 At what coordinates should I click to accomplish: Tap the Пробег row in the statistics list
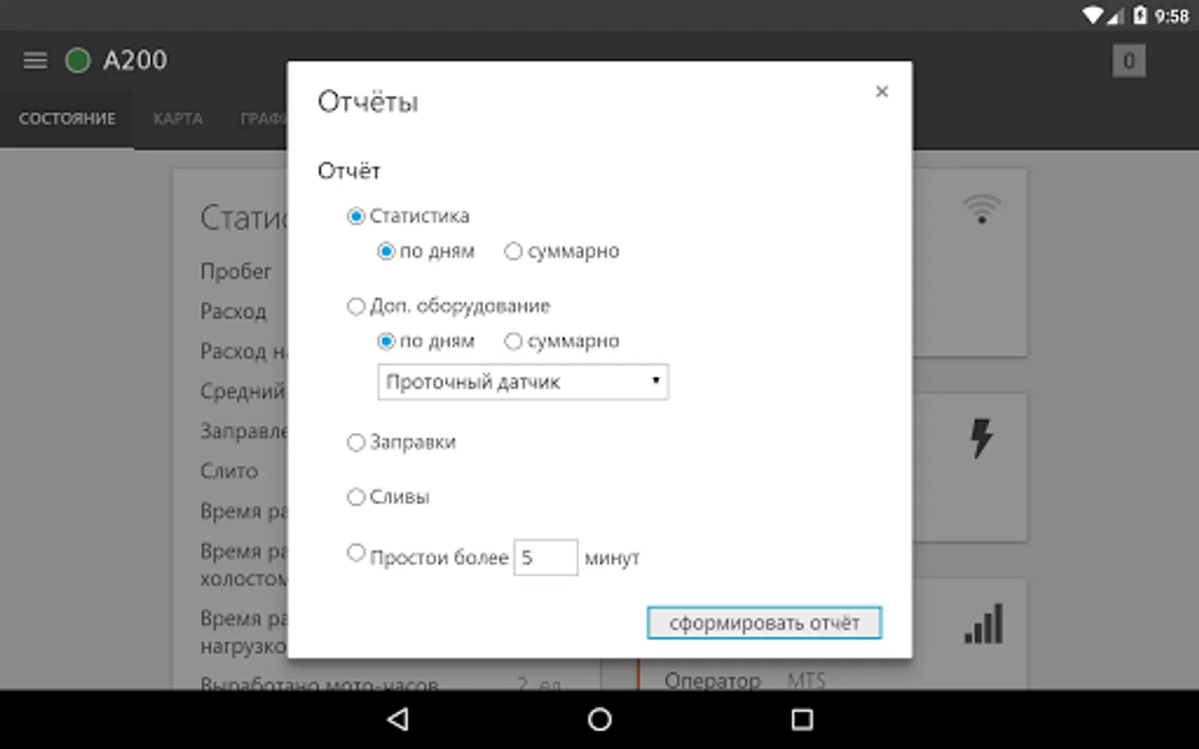pyautogui.click(x=236, y=271)
